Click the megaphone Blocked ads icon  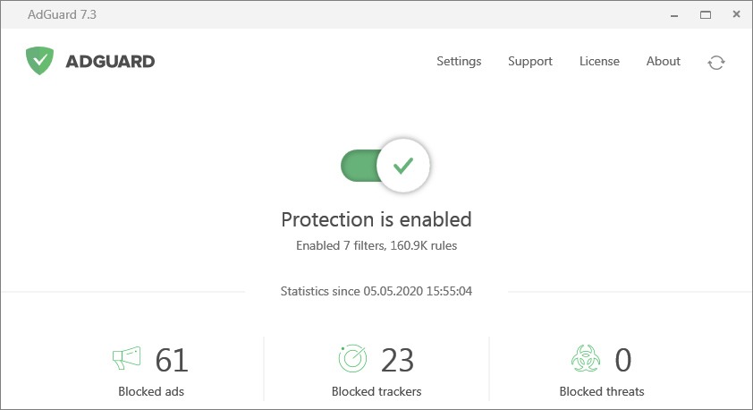tap(127, 358)
